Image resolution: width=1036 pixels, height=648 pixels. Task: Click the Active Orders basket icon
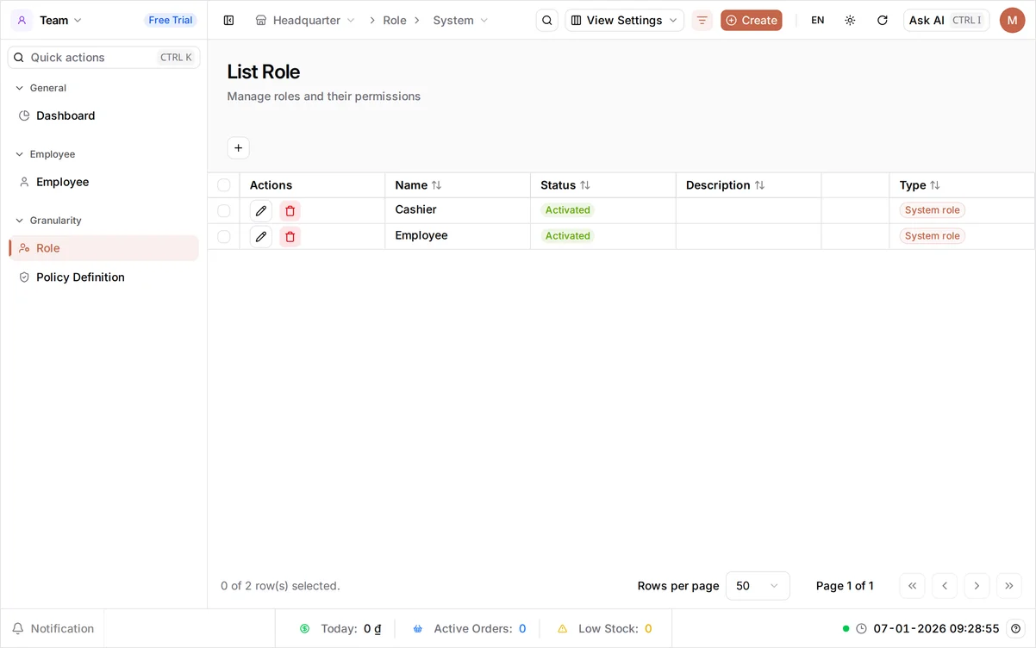pos(418,629)
